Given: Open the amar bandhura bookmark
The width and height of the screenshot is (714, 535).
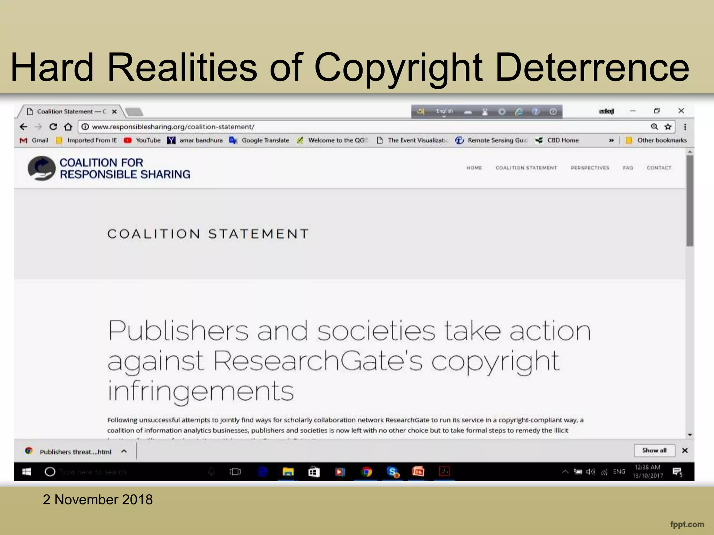Looking at the screenshot, I should point(195,140).
